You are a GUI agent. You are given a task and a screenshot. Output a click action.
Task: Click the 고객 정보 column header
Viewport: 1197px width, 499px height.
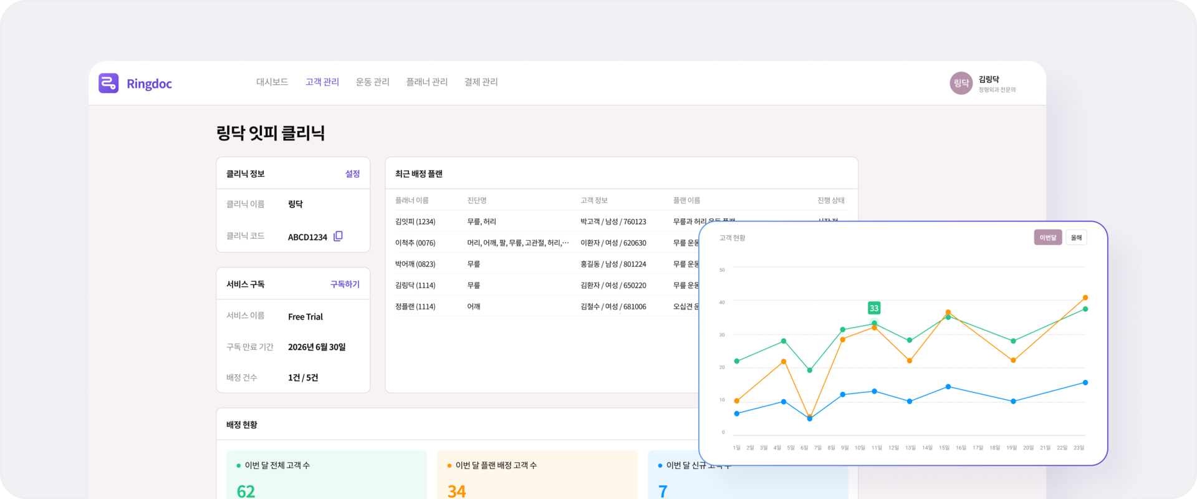pyautogui.click(x=594, y=200)
